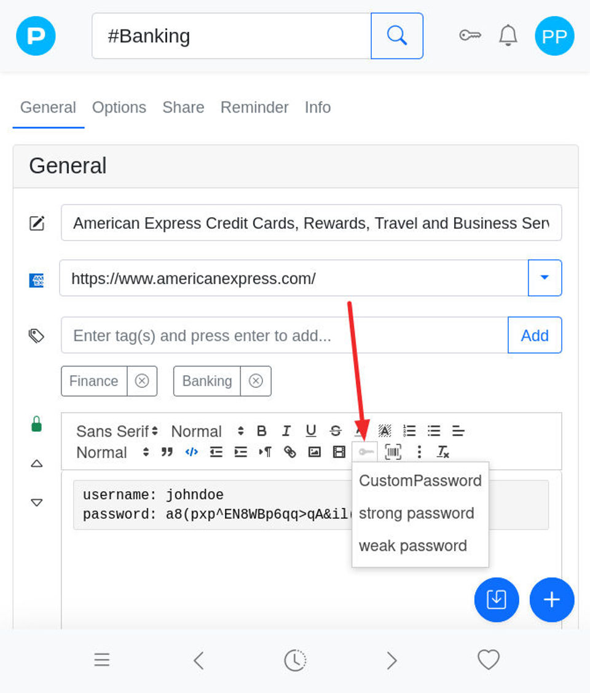
Task: Click the tags icon
Action: [36, 336]
